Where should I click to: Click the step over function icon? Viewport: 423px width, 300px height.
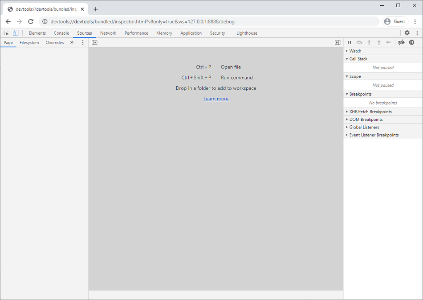359,42
